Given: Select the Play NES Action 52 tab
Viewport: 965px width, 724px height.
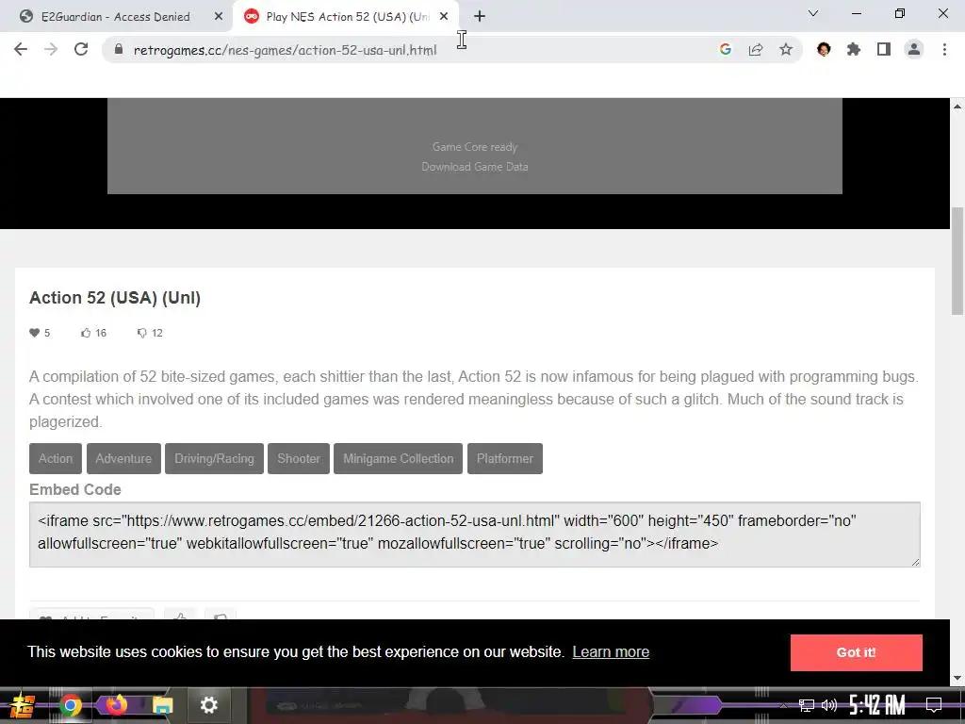Looking at the screenshot, I should [x=347, y=17].
